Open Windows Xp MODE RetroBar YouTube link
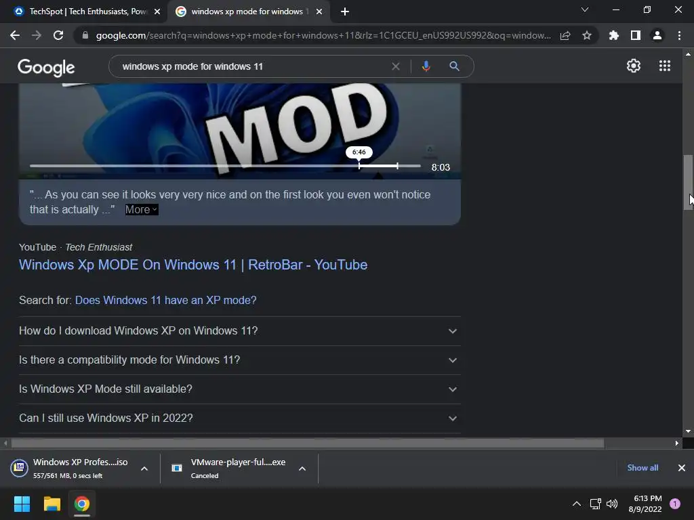This screenshot has height=520, width=694. coord(193,265)
